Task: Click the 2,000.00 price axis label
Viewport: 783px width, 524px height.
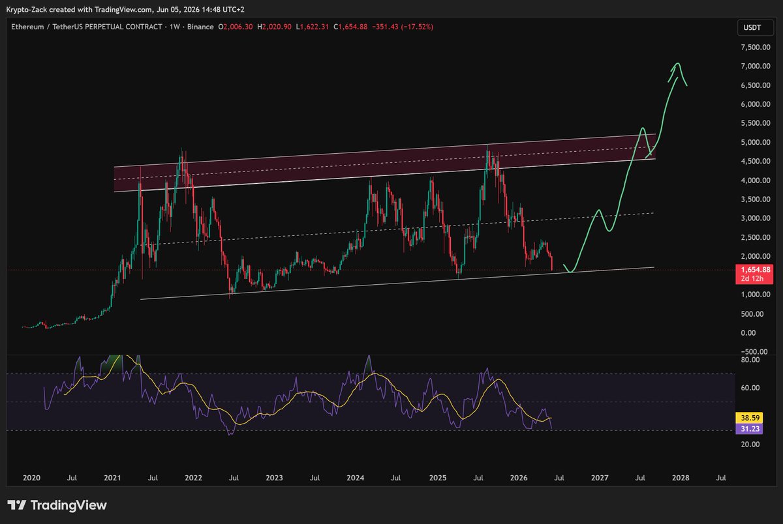Action: coord(756,256)
